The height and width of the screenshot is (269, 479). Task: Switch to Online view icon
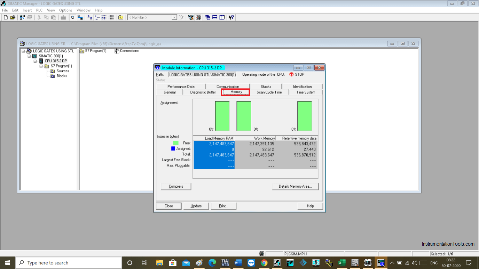click(x=80, y=17)
